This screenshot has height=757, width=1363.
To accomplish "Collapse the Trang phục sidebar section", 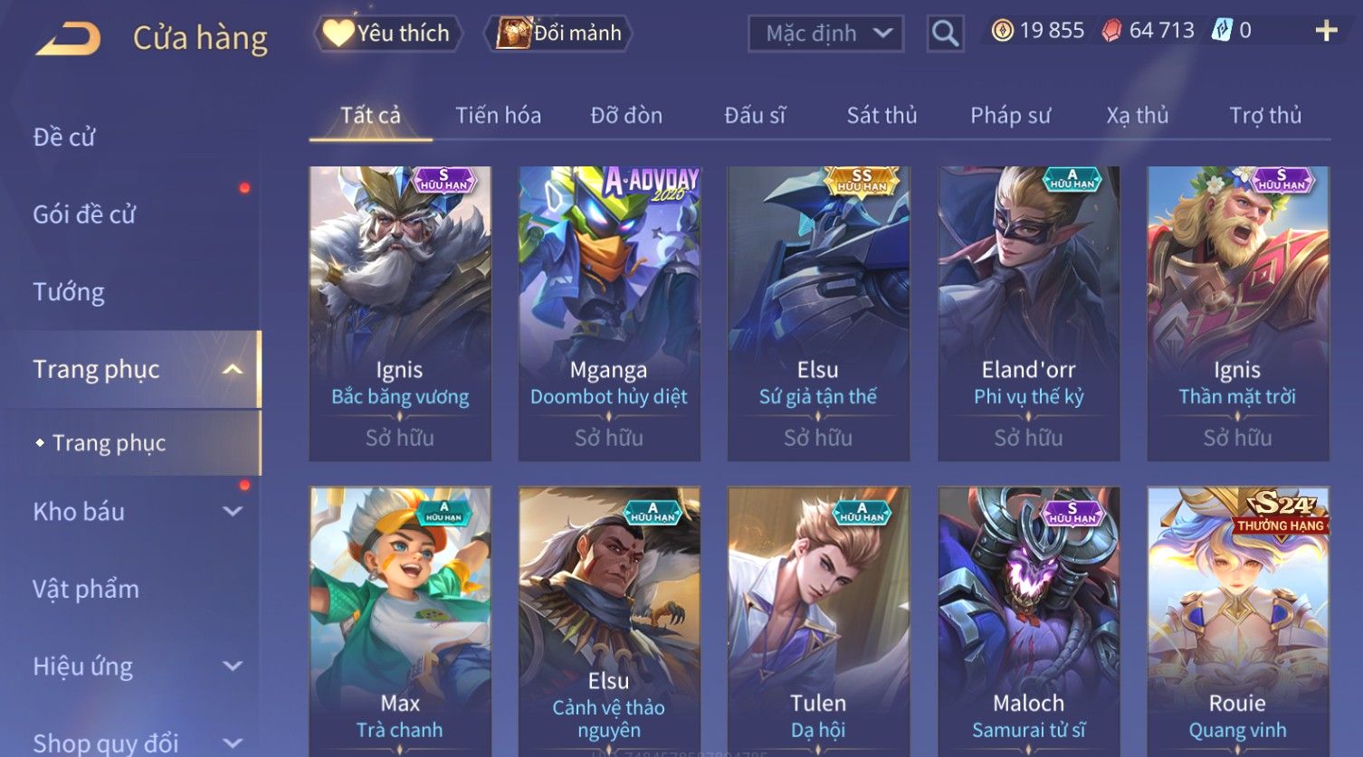I will 233,369.
